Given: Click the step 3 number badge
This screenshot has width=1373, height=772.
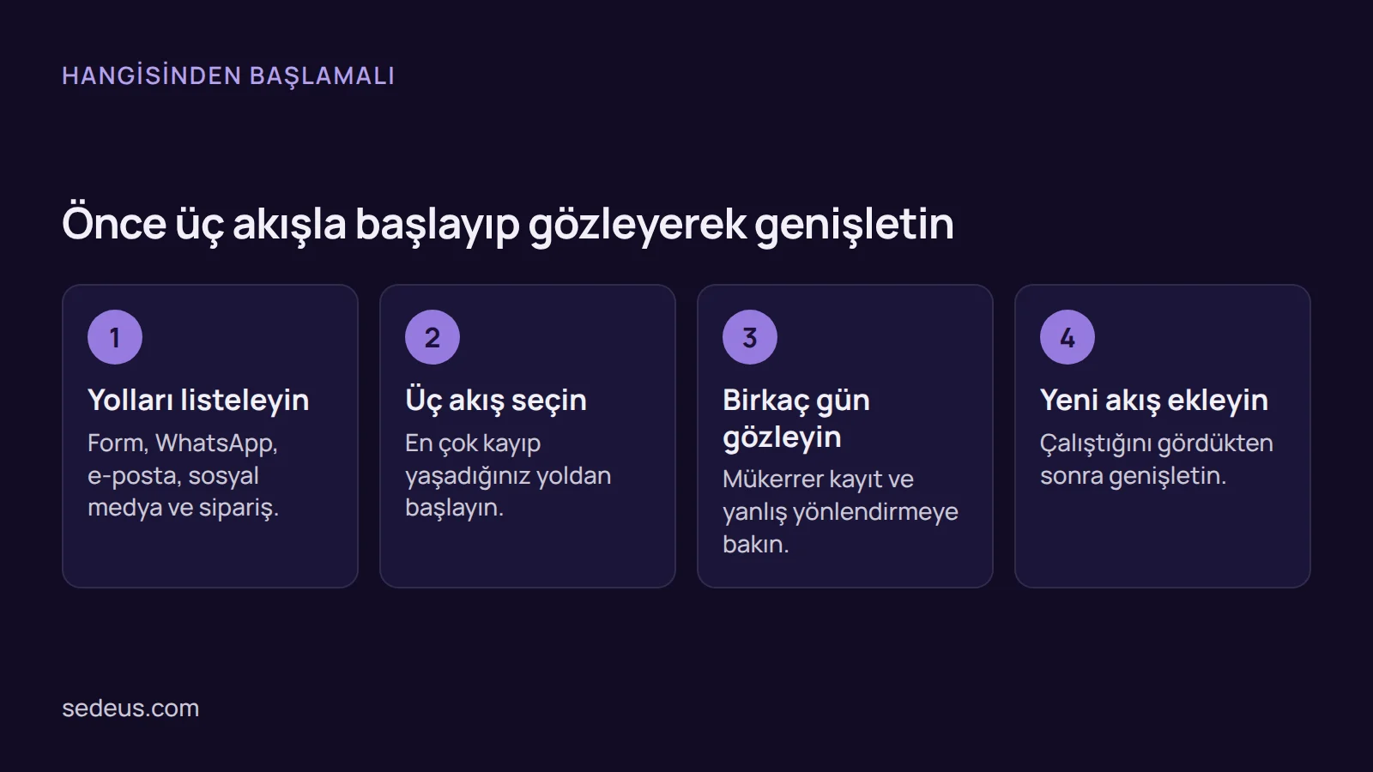Looking at the screenshot, I should (x=750, y=337).
